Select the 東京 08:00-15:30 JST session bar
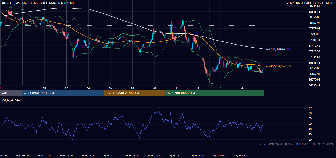 coord(63,93)
